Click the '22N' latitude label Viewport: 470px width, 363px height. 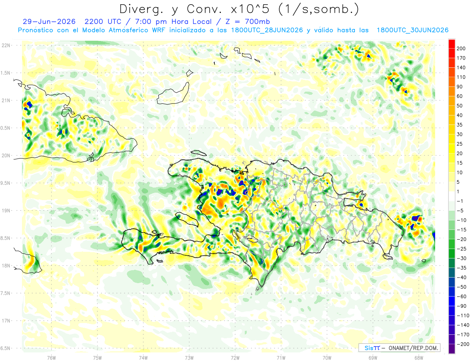[x=5, y=45]
